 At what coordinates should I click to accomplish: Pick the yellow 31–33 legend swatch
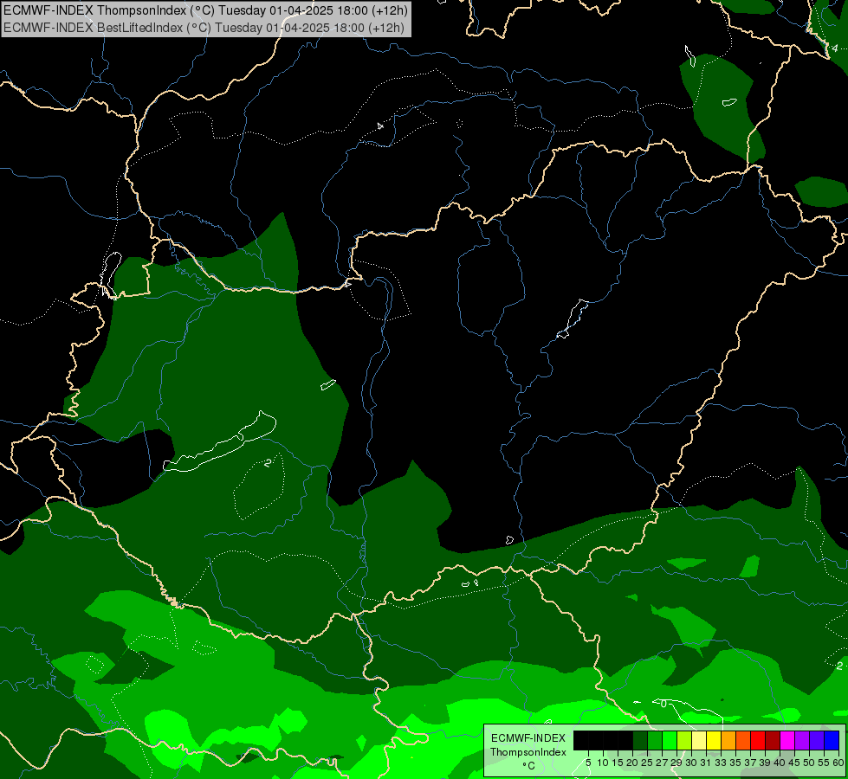coord(714,740)
